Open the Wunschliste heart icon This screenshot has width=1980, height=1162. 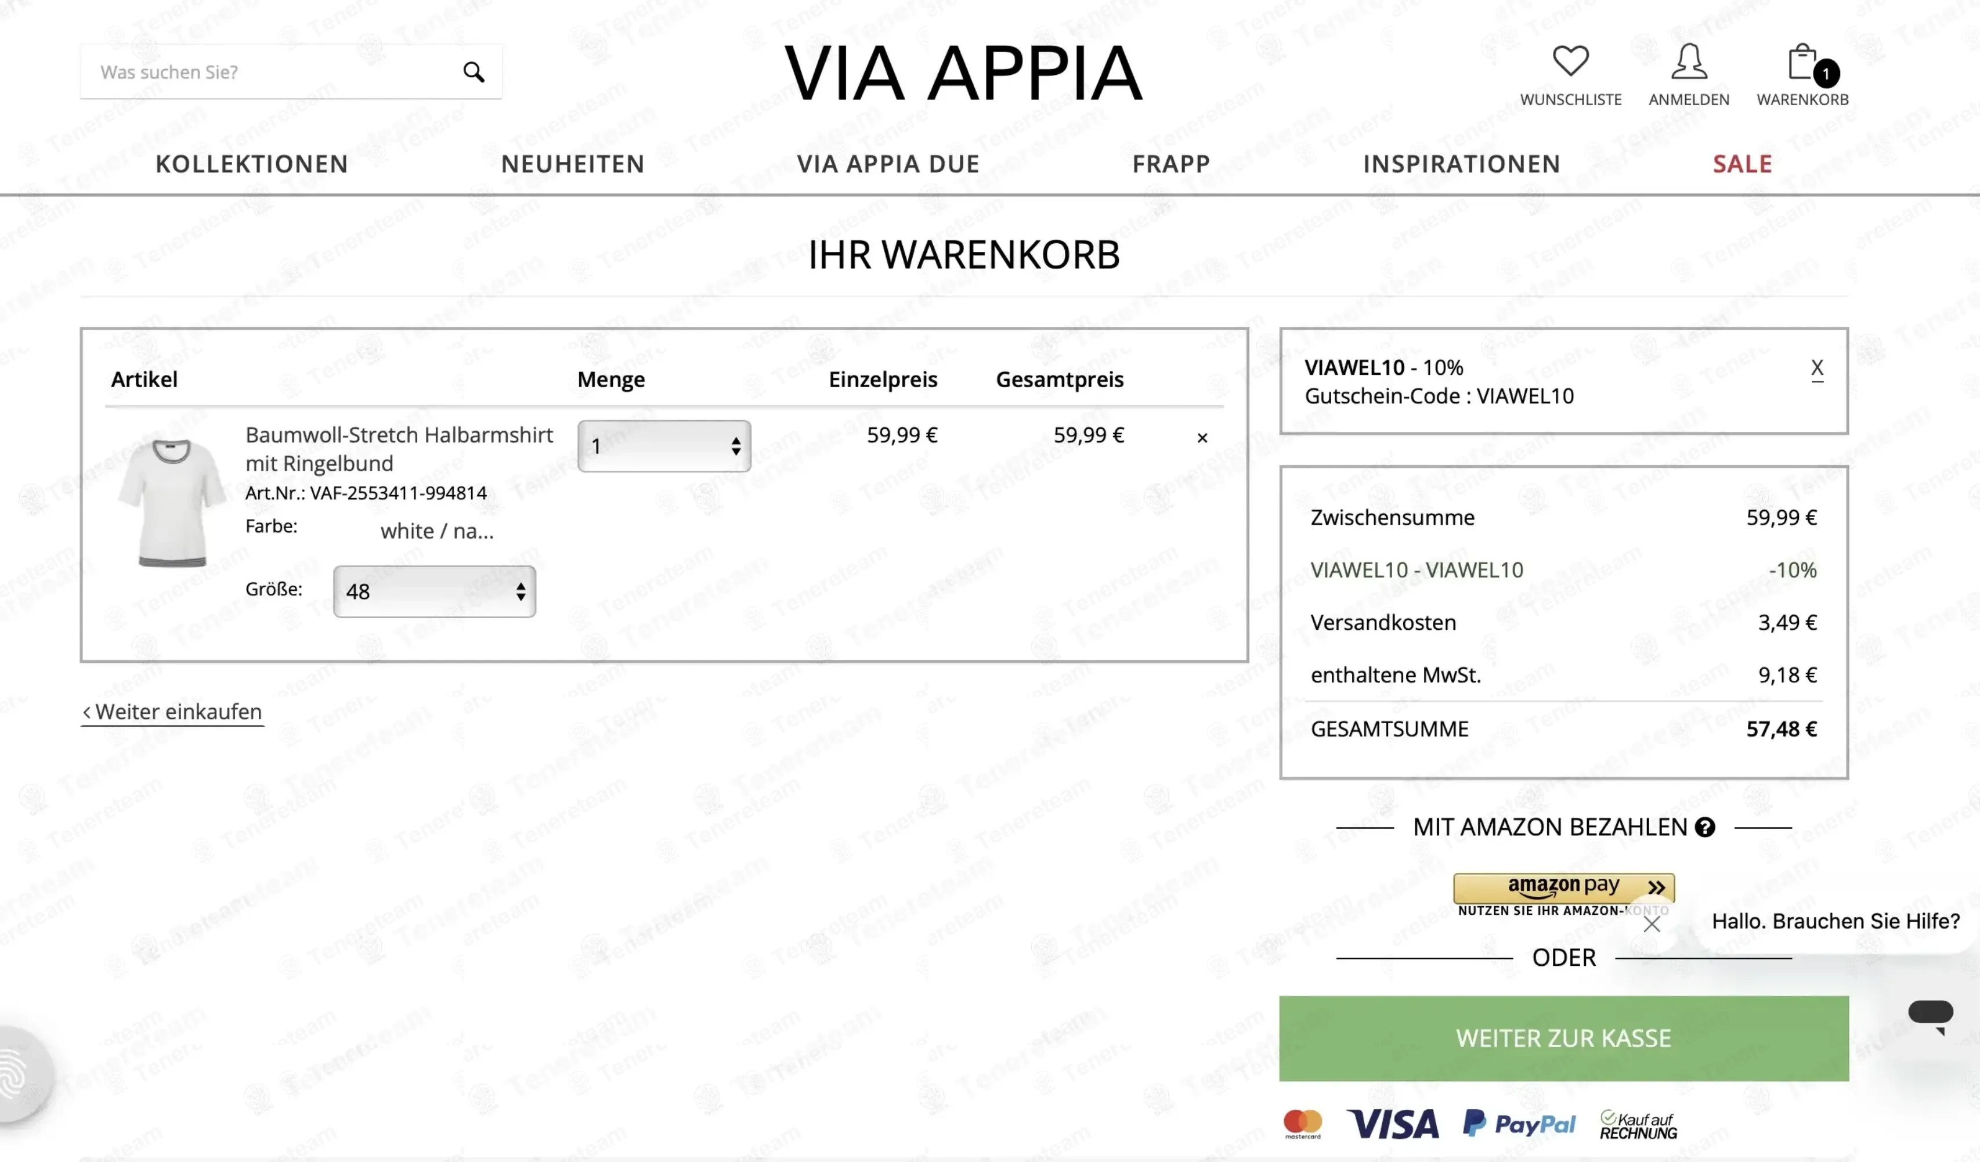[x=1570, y=62]
